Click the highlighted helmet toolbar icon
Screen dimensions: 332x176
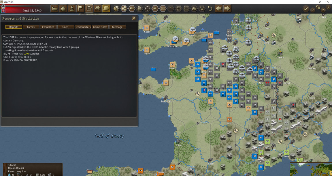click(x=106, y=8)
